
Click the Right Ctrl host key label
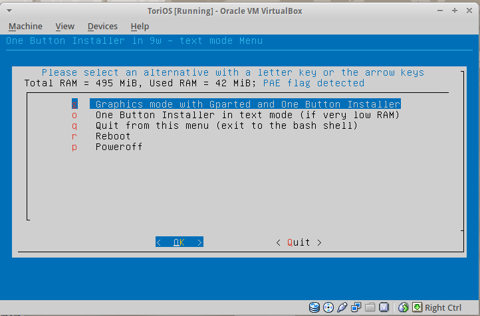[443, 307]
